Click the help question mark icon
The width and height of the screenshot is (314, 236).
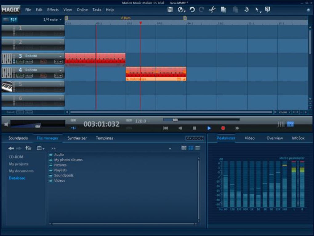(x=268, y=10)
